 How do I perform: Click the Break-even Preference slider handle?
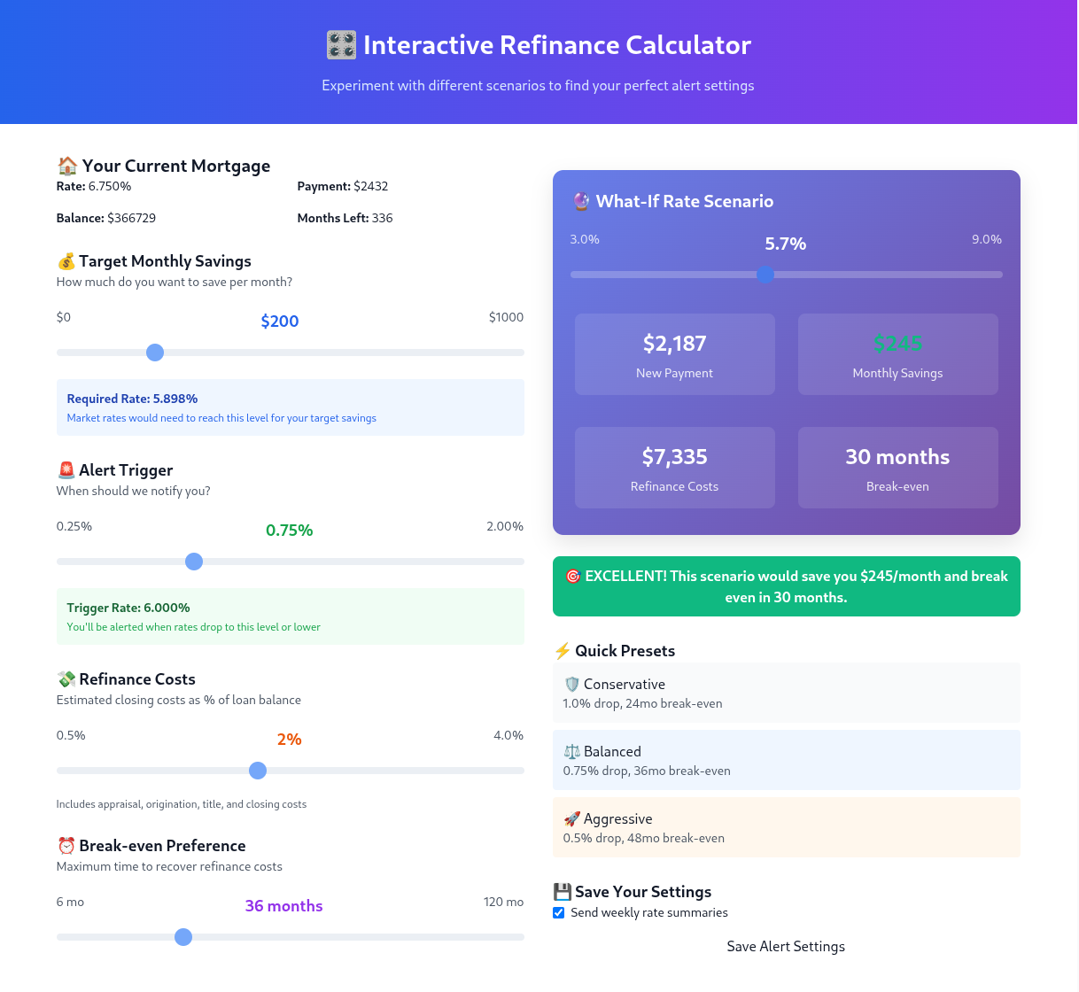click(183, 937)
